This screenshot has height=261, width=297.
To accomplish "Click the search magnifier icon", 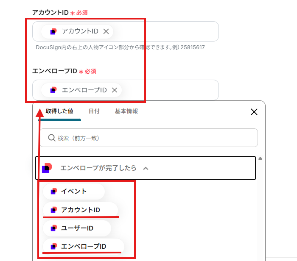I will (51, 138).
